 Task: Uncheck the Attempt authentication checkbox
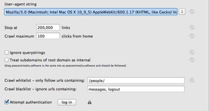click(x=7, y=102)
